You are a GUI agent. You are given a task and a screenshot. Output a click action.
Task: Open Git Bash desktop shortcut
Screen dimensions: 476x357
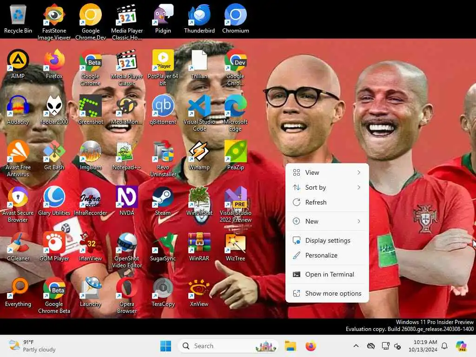tap(54, 155)
